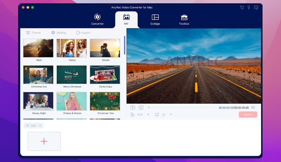Image resolution: width=281 pixels, height=162 pixels.
Task: Choose the Christmas Tree theme
Action: [x=105, y=101]
